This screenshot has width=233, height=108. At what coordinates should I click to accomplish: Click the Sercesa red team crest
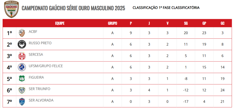click(x=22, y=56)
